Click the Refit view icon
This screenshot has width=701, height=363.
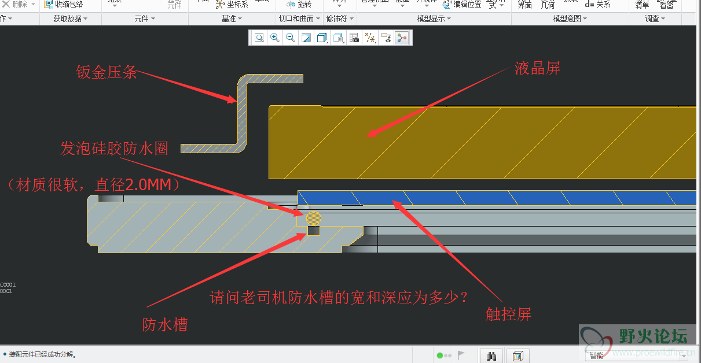(259, 38)
